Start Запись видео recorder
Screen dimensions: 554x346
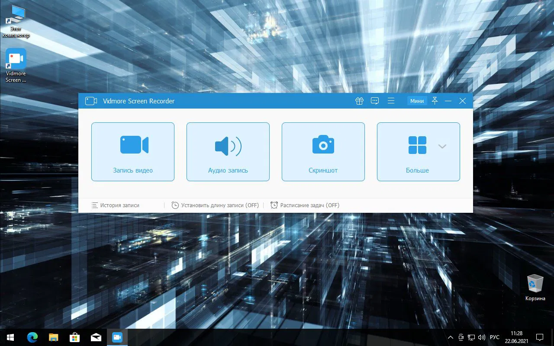click(133, 152)
